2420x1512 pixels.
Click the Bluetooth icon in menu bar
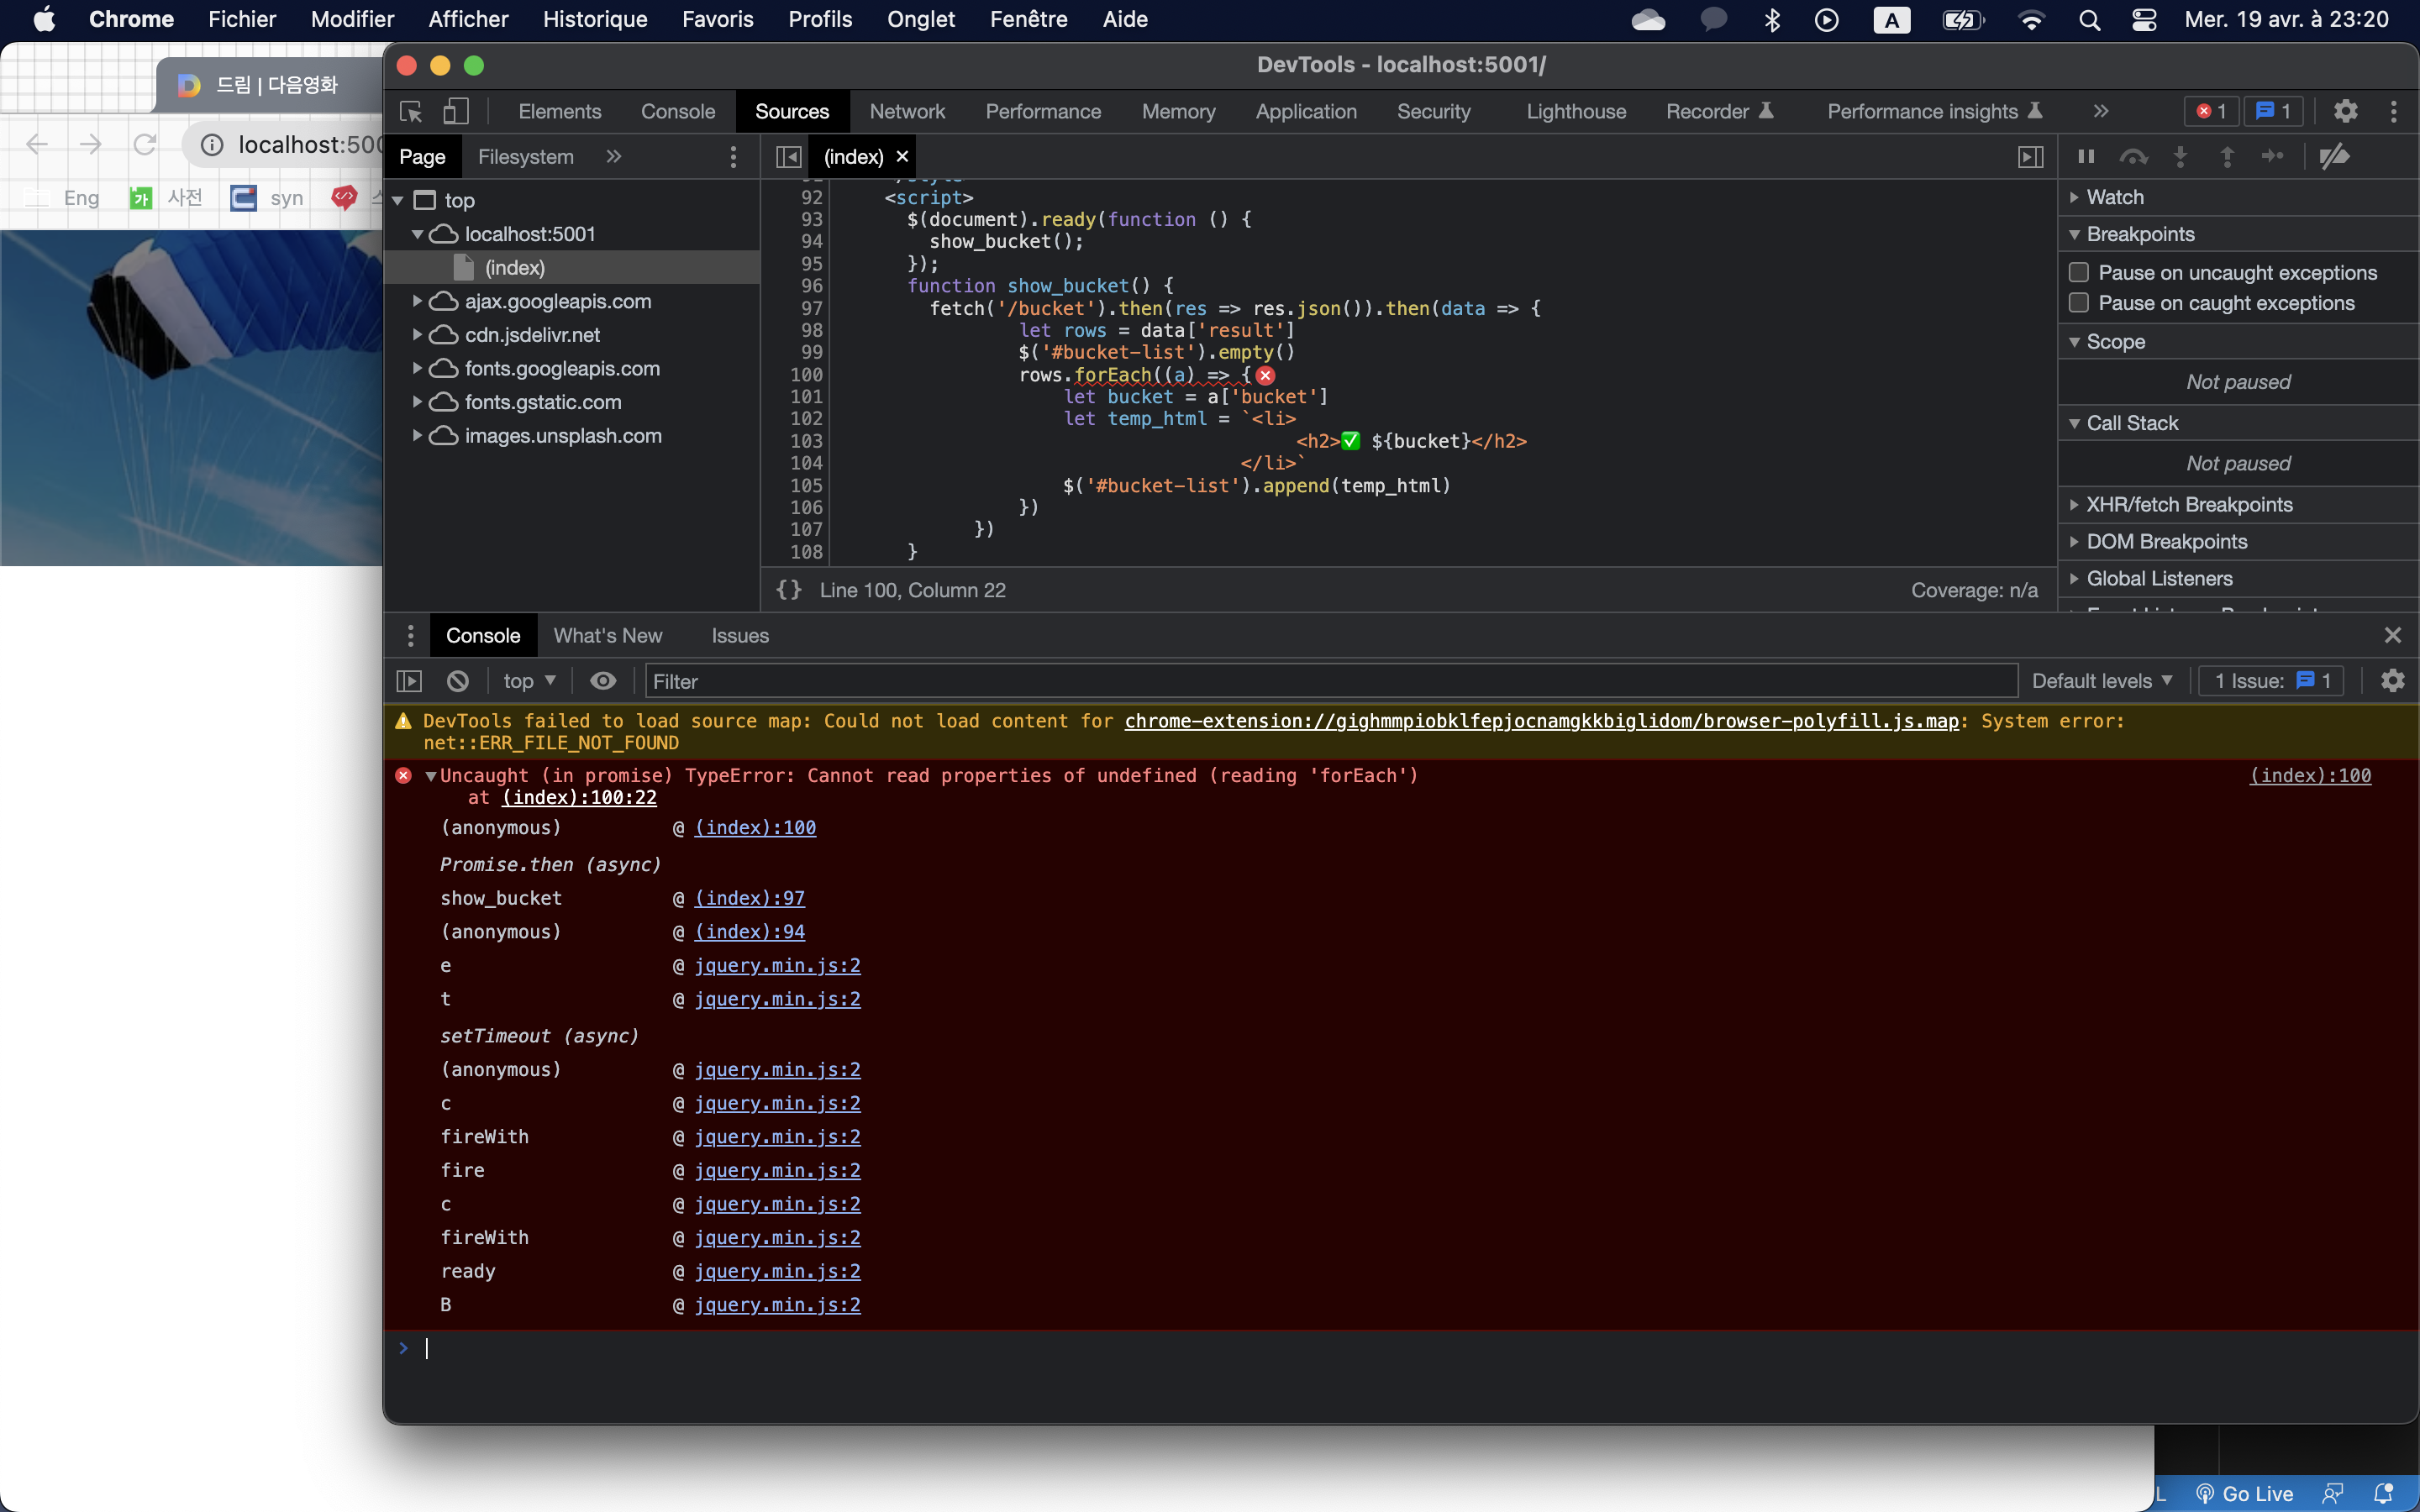tap(1772, 20)
